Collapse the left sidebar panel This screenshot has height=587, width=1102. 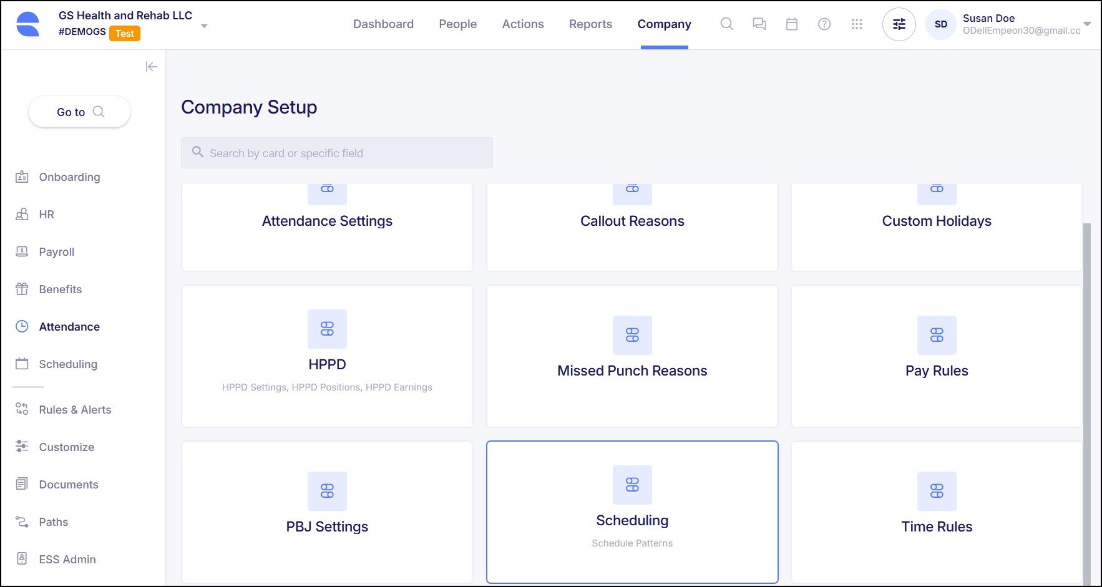(151, 67)
